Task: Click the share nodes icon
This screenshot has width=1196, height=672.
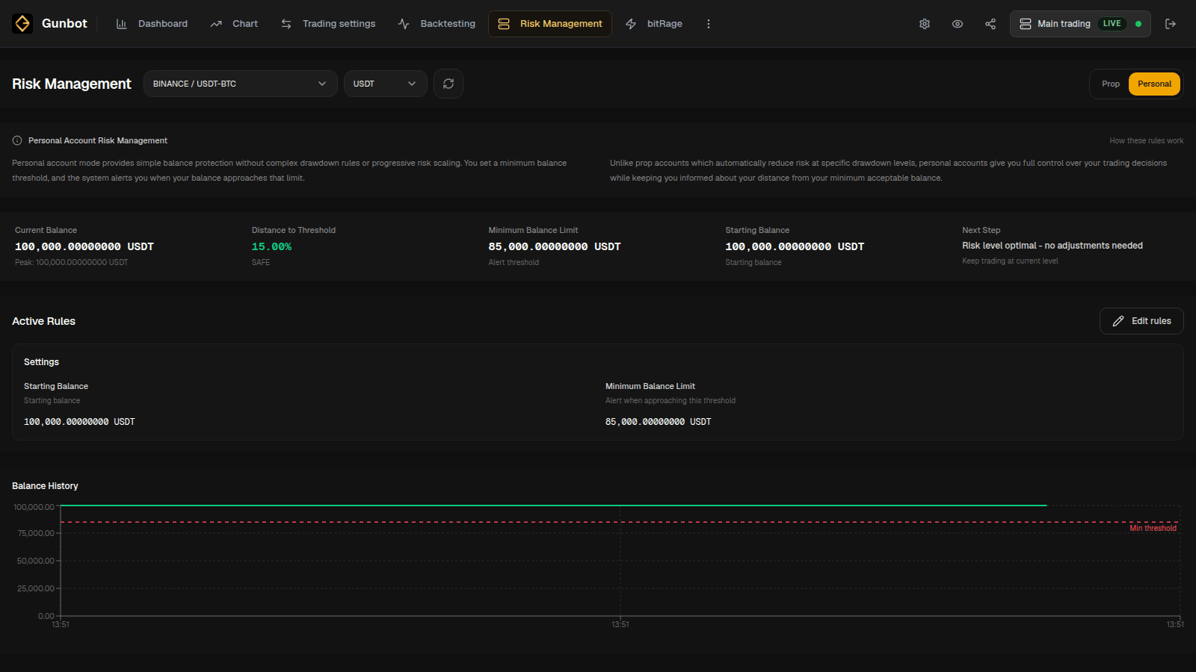Action: tap(990, 24)
